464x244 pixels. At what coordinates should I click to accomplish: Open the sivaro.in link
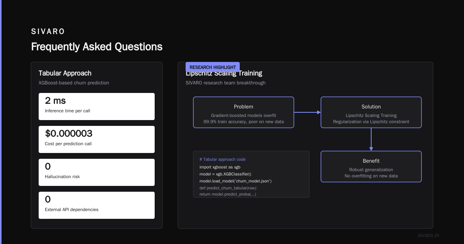click(x=428, y=235)
